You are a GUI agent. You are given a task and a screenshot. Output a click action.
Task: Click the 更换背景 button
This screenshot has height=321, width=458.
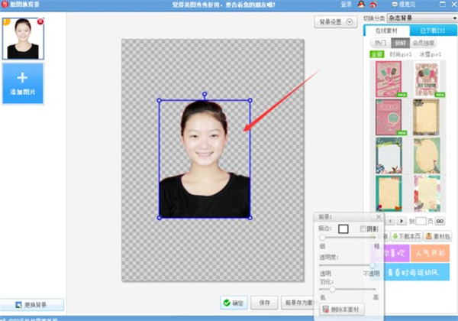31,305
